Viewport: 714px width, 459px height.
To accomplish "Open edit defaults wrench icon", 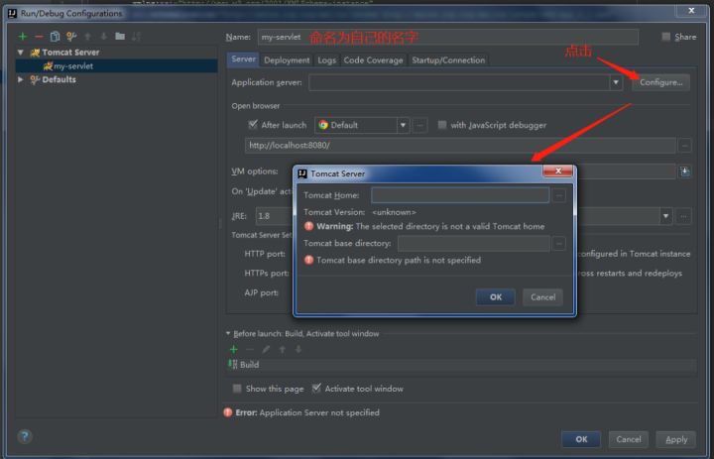I will (x=71, y=37).
